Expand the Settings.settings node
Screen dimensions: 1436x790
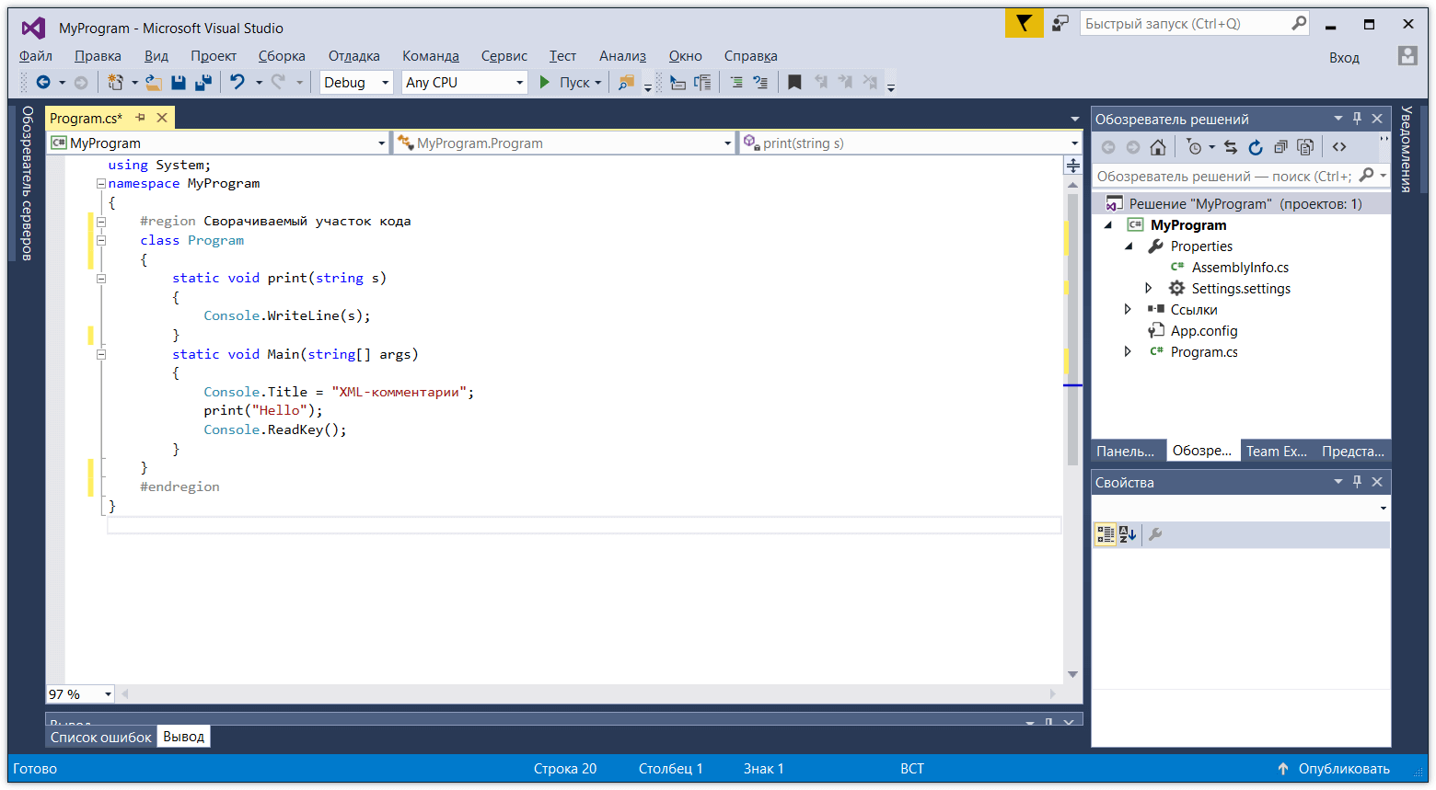pyautogui.click(x=1148, y=289)
